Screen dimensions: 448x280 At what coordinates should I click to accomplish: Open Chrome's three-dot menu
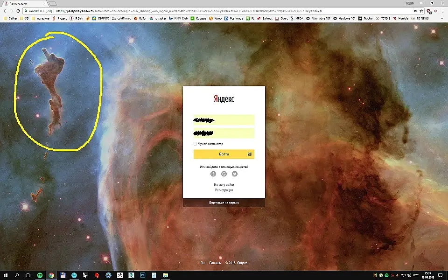(443, 11)
